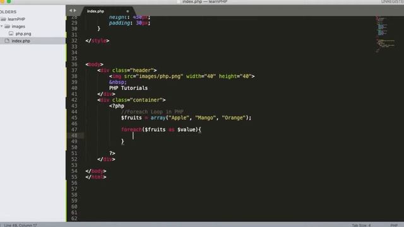Click the Line 48 Column status text
The image size is (404, 227).
[20, 225]
